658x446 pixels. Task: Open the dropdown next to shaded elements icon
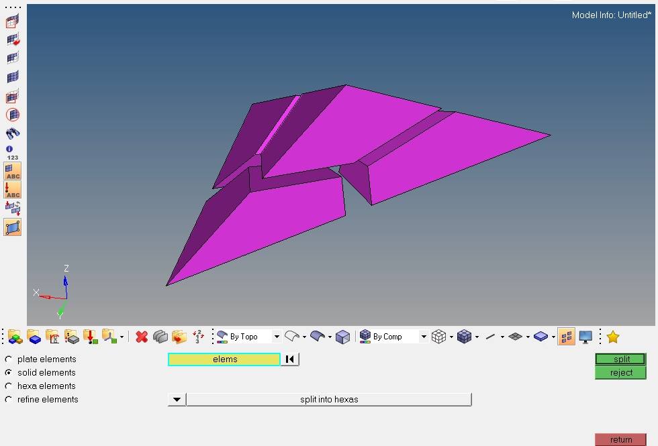coord(477,337)
